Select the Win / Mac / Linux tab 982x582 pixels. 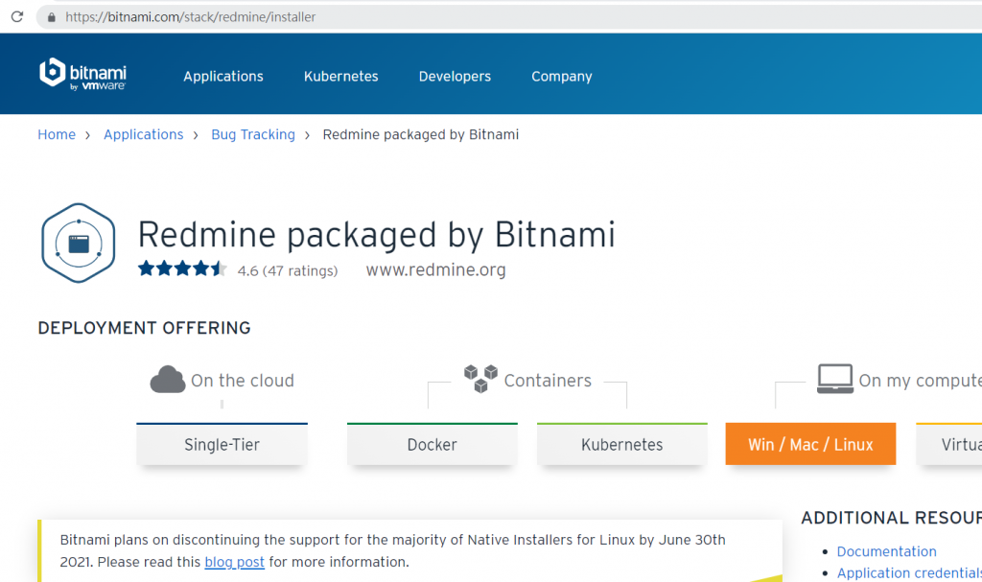pyautogui.click(x=810, y=444)
